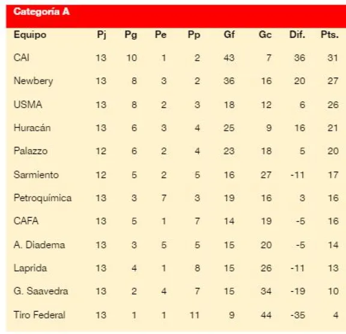The image size is (346, 334).
Task: Click the Pp column header
Action: tap(194, 35)
